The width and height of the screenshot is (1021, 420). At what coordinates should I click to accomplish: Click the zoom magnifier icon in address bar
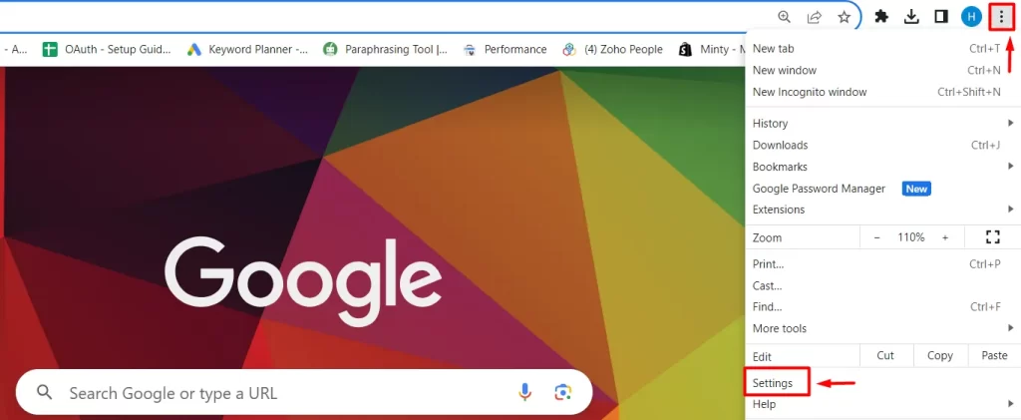(784, 17)
